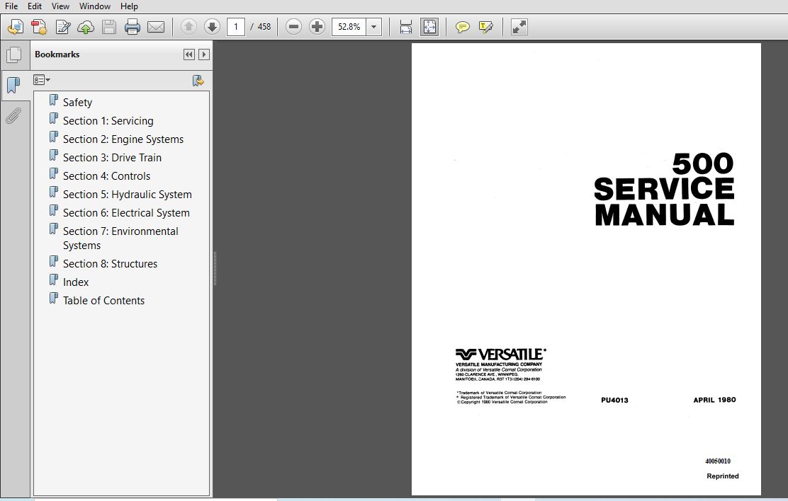Go to next page with down arrow
Screen dimensions: 788x501
[x=212, y=27]
